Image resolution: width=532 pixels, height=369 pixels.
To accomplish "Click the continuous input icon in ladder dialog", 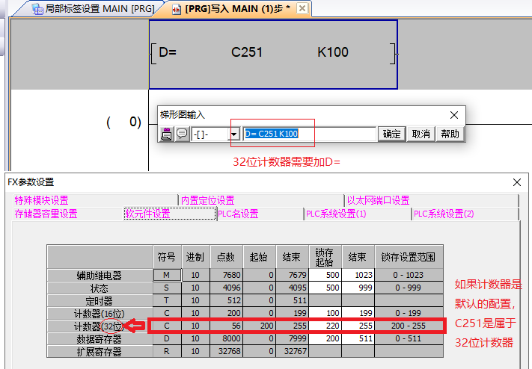I will point(167,134).
